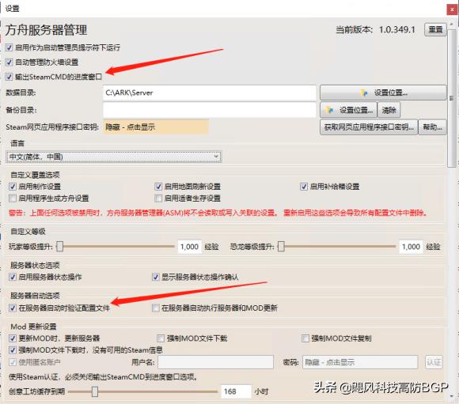
Task: Toggle 更新MOD时，更新服务器 checkbox
Action: coord(13,338)
